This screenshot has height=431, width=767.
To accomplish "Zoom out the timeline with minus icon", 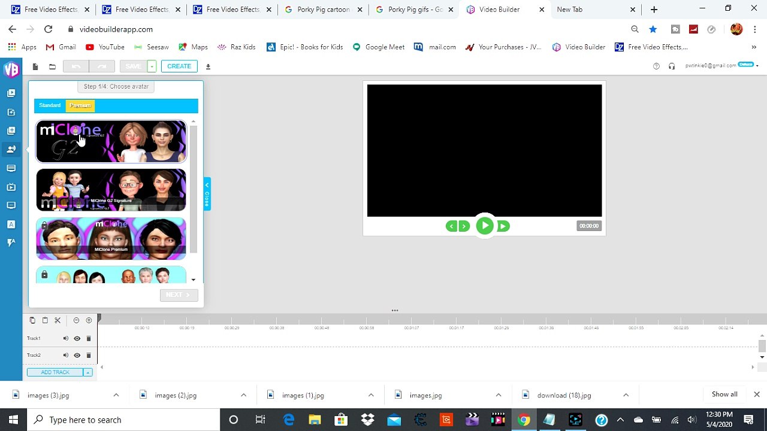I will [x=76, y=320].
